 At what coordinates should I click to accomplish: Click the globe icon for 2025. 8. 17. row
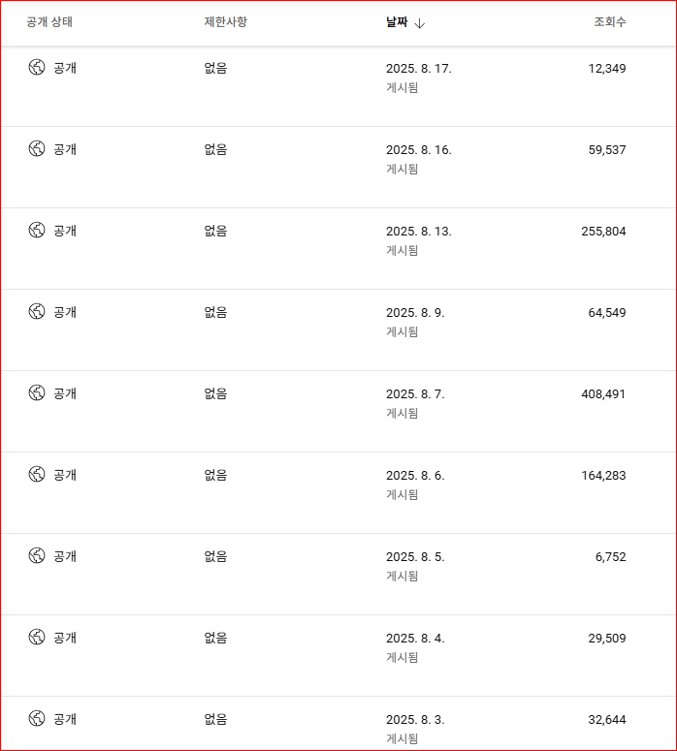(37, 67)
